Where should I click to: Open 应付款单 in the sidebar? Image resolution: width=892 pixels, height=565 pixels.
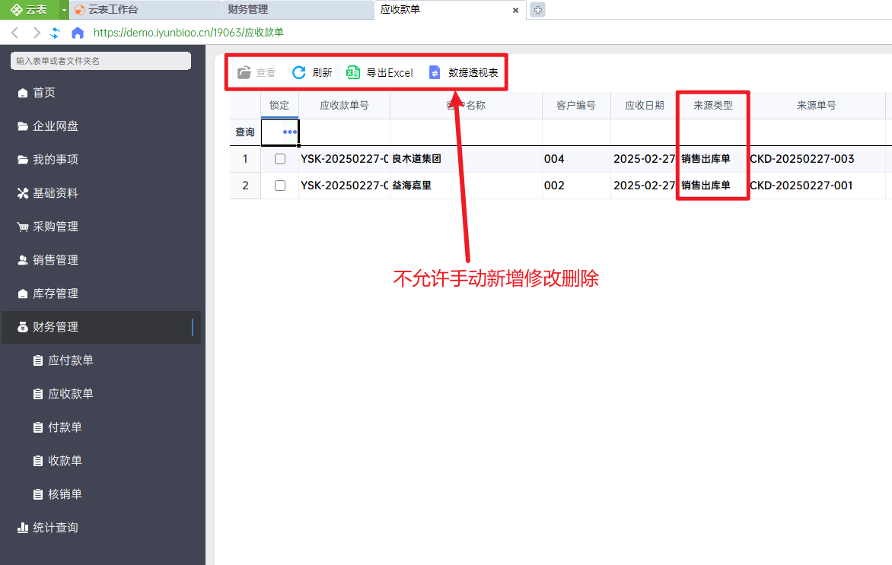tap(101, 360)
